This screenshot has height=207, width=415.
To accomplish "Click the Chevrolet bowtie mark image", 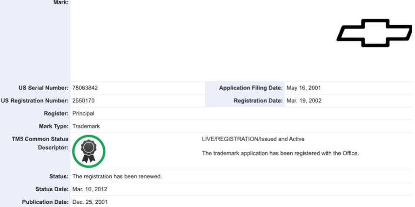I will 374,33.
